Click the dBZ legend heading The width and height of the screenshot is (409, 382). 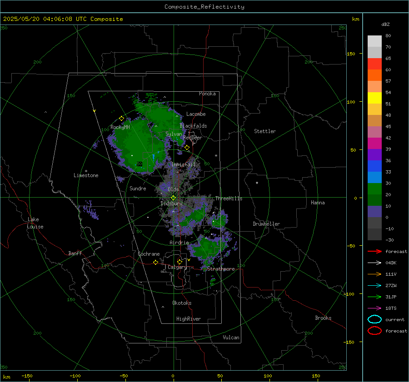pyautogui.click(x=385, y=24)
